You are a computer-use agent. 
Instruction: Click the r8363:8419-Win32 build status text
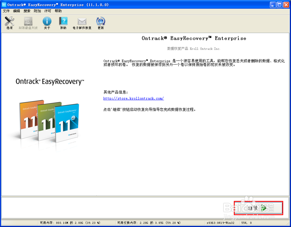click(220, 223)
